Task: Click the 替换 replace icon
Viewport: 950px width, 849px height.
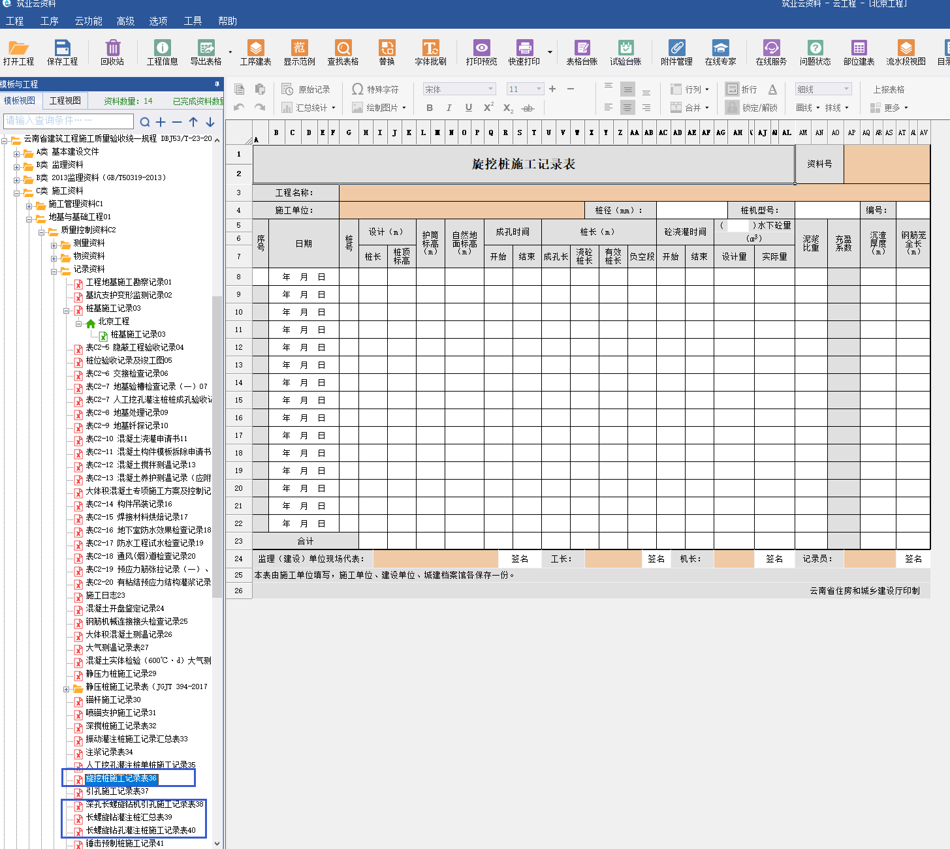Action: 387,52
